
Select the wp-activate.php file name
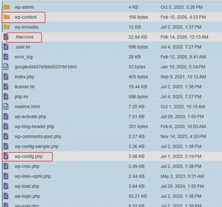pos(30,116)
